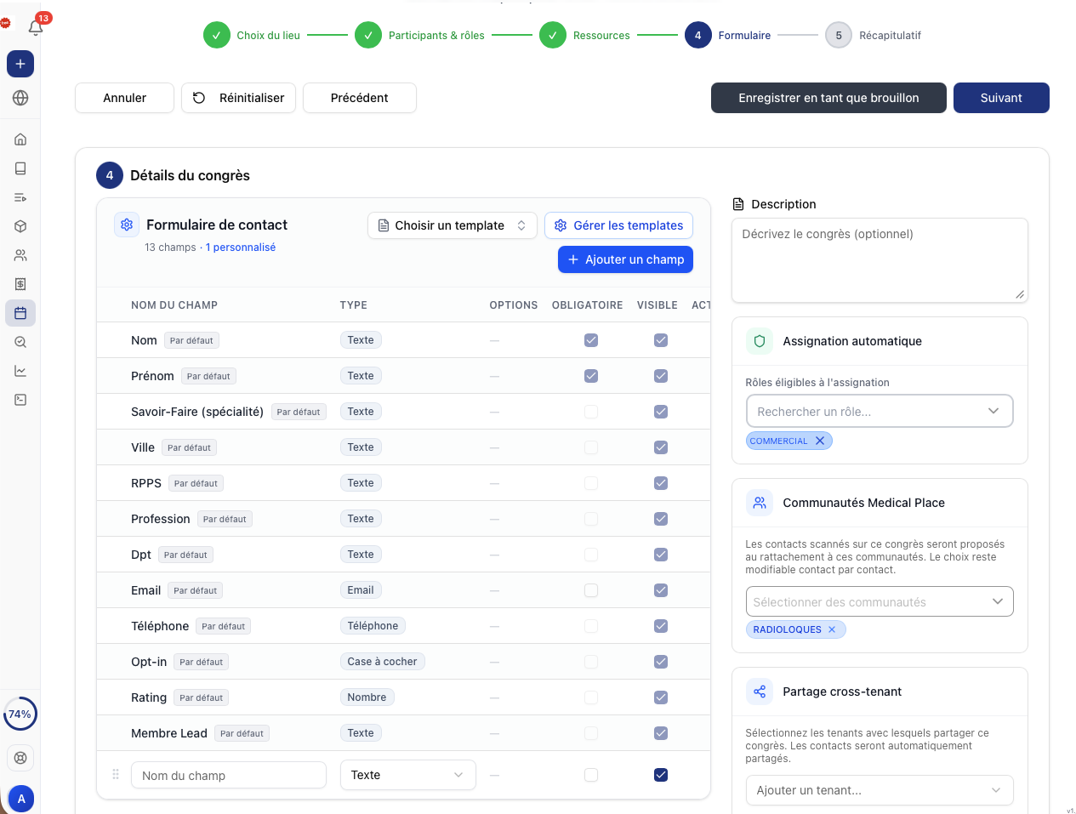Toggle Visible checkbox for Prénom
Screen dimensions: 1076x814
(661, 376)
